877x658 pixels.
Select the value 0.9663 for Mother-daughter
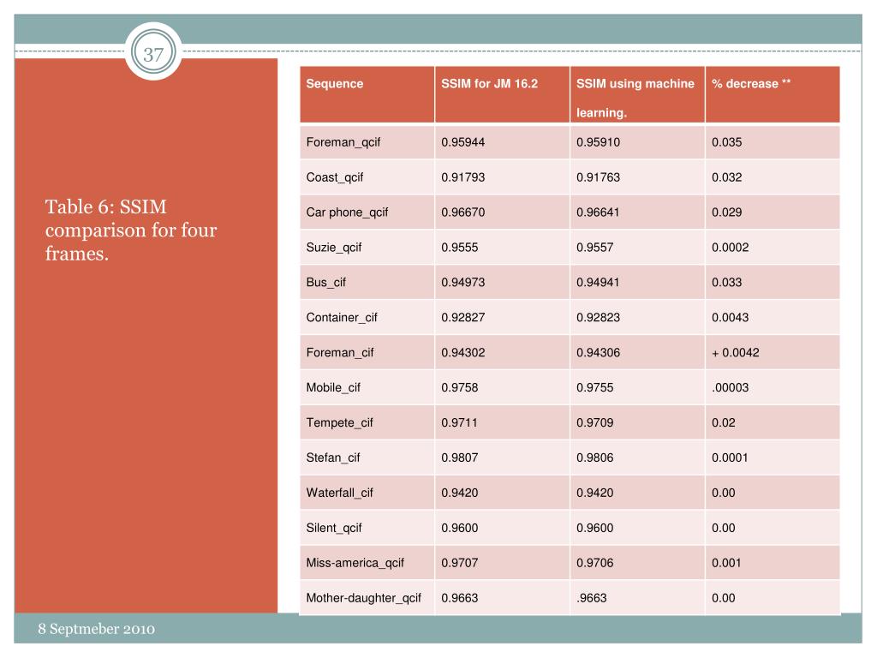point(460,598)
